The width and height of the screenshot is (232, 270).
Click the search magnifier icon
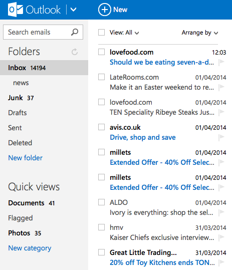[75, 32]
